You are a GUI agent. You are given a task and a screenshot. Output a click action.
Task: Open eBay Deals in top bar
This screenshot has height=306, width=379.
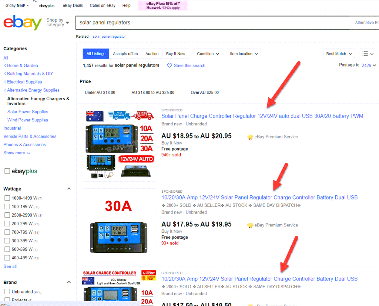[73, 6]
